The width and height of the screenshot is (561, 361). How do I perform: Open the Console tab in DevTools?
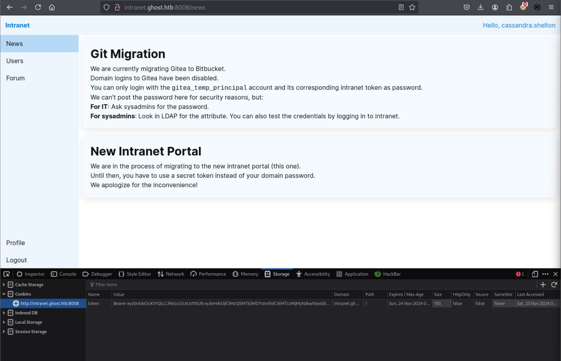click(64, 274)
